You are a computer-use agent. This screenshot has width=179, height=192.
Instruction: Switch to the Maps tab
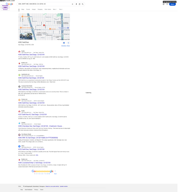coord(23,9)
